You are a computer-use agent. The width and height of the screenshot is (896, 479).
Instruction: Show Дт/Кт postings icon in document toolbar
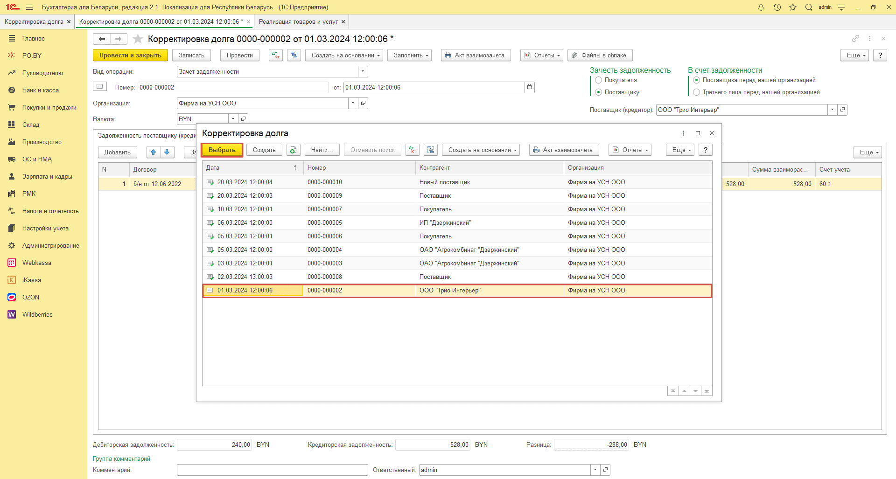pyautogui.click(x=276, y=55)
